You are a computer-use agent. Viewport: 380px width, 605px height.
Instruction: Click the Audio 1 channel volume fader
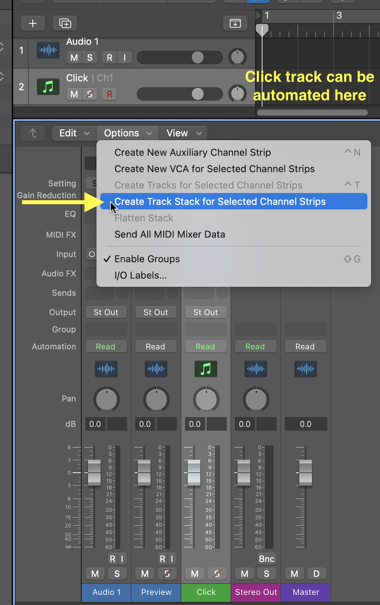pyautogui.click(x=94, y=473)
